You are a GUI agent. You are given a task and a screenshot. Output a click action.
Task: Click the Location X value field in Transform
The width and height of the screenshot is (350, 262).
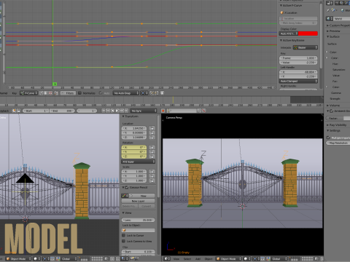[x=134, y=128]
